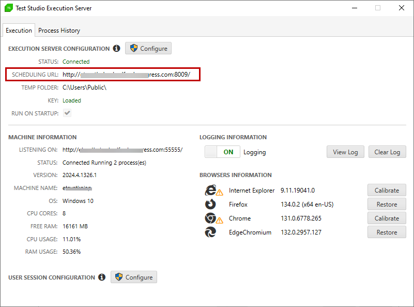This screenshot has height=307, width=414.
Task: Click Firefox version 134.0.2 (x64 en-US)
Action: point(307,204)
